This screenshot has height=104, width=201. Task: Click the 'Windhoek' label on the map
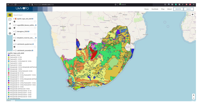[x=63, y=26]
